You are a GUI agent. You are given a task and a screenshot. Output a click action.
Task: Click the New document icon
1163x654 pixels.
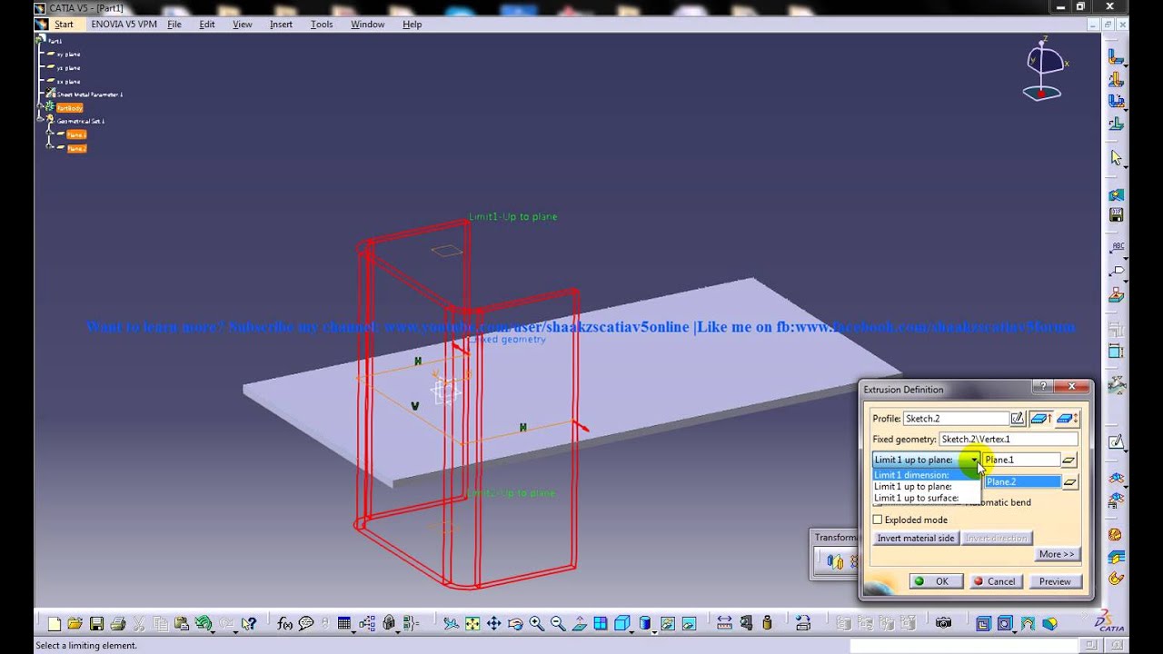tap(55, 623)
